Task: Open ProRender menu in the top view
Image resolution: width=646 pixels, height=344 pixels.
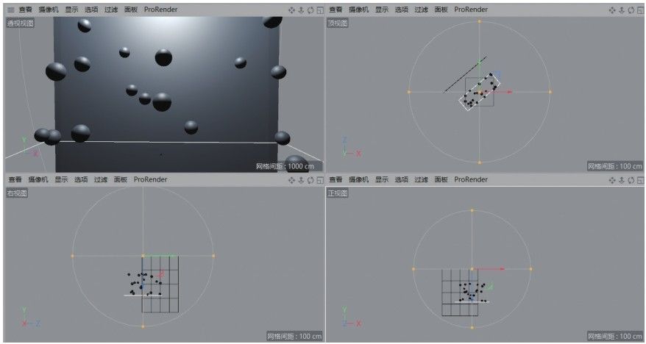Action: point(471,10)
